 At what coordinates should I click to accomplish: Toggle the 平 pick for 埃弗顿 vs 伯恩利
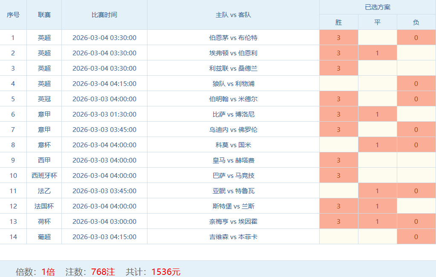click(377, 53)
